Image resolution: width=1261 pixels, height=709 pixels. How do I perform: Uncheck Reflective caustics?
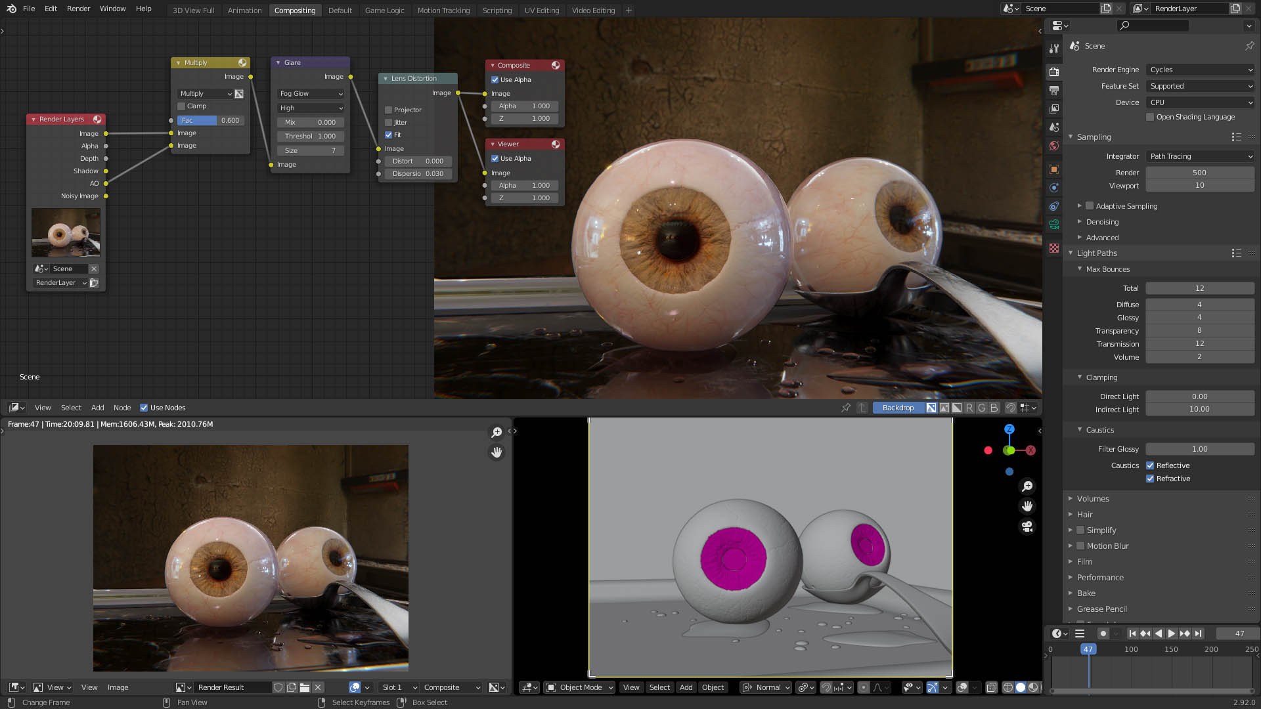point(1150,465)
